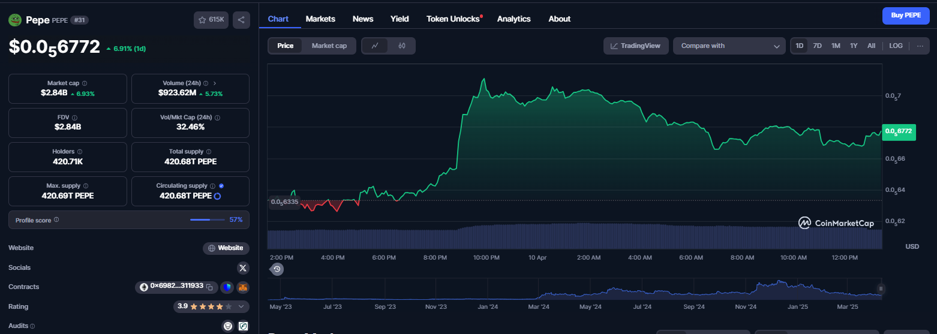Open the first audit badge in the Audits row
Screen dimensions: 937x334
227,326
